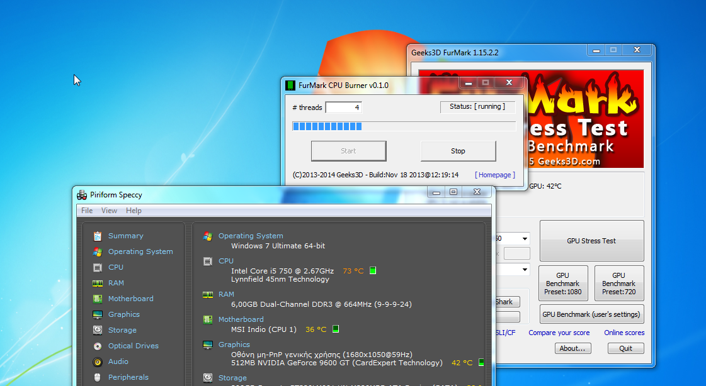
Task: Click the disabled Start button in CPU Burner
Action: 348,151
